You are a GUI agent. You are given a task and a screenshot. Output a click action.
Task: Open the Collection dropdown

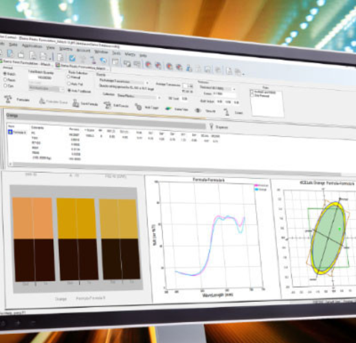pos(139,96)
